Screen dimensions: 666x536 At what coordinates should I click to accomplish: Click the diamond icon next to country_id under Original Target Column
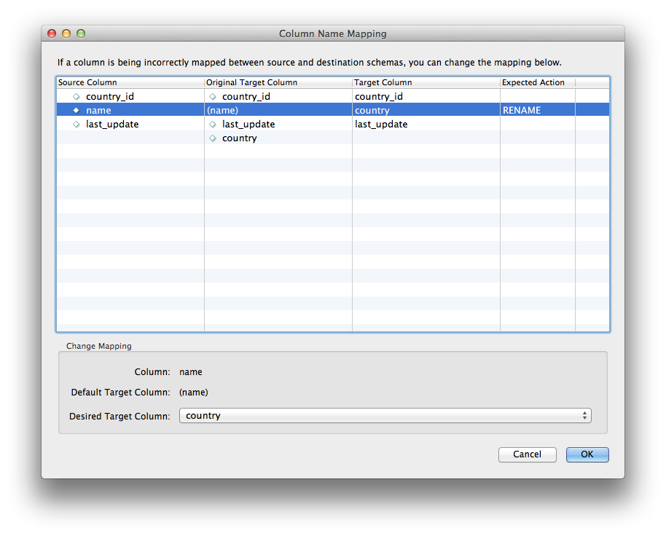tap(213, 96)
